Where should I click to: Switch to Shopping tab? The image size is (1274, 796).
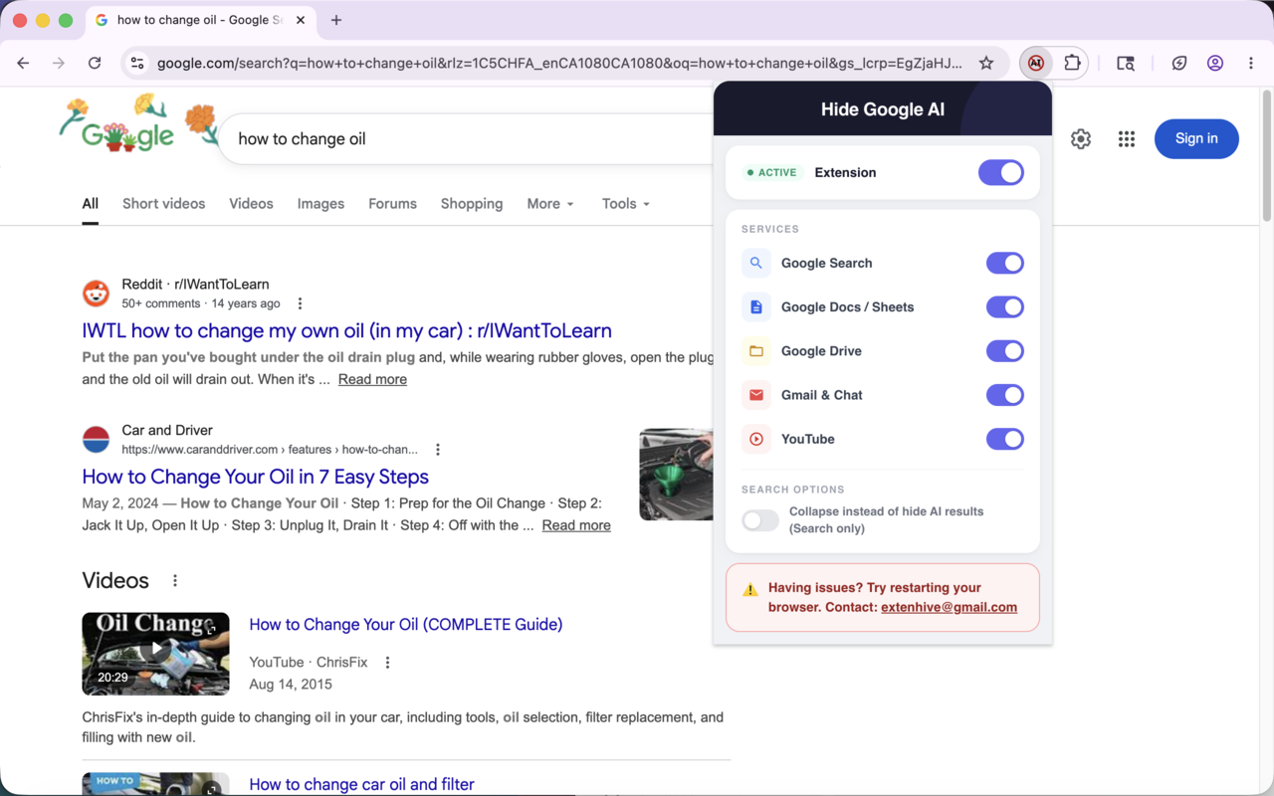[472, 204]
